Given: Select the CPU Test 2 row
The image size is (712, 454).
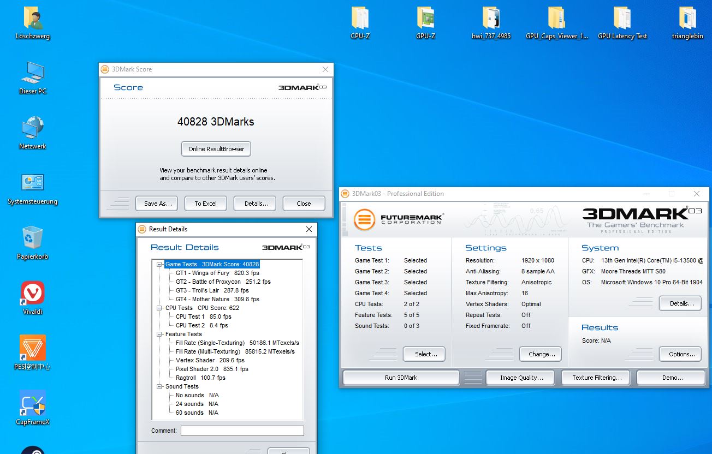Looking at the screenshot, I should (201, 325).
